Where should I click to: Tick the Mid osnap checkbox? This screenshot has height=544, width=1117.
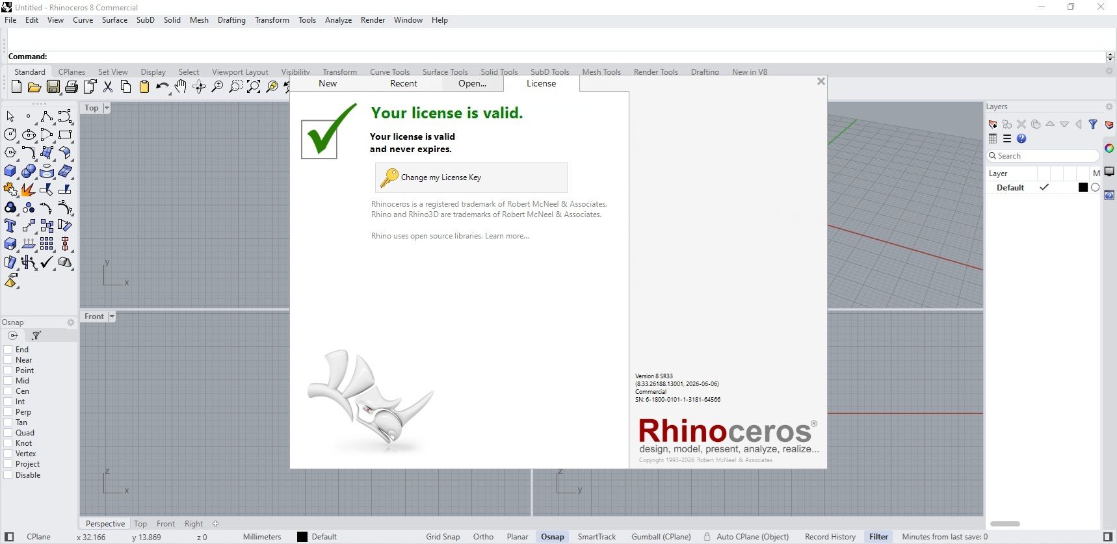pos(8,381)
